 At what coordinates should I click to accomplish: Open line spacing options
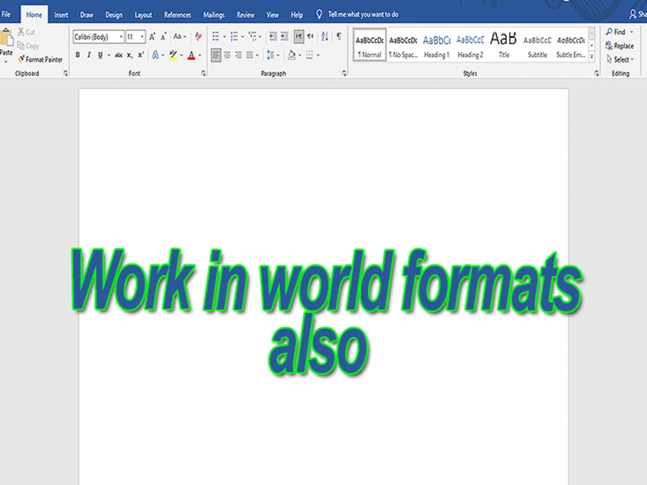(x=270, y=55)
